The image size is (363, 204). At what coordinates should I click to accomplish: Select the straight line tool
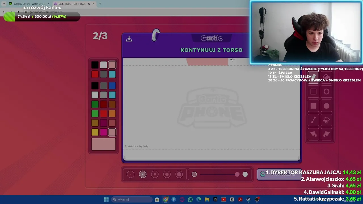pos(313,120)
